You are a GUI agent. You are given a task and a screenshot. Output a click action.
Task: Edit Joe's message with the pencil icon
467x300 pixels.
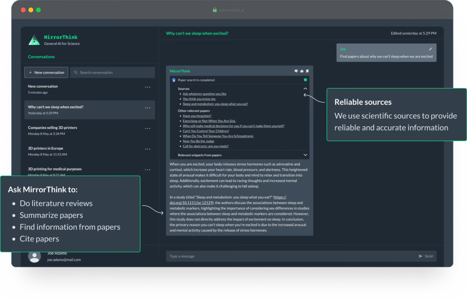[x=431, y=49]
